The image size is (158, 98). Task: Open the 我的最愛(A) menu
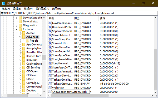coord(42,9)
